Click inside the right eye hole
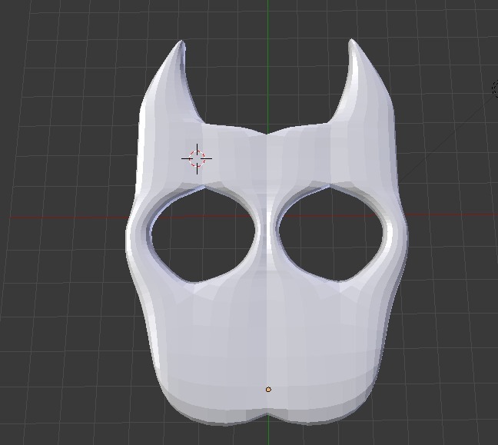The width and height of the screenshot is (498, 445). (330, 234)
